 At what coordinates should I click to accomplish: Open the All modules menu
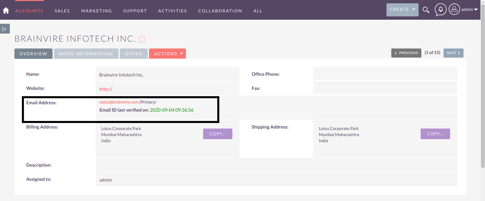point(258,11)
